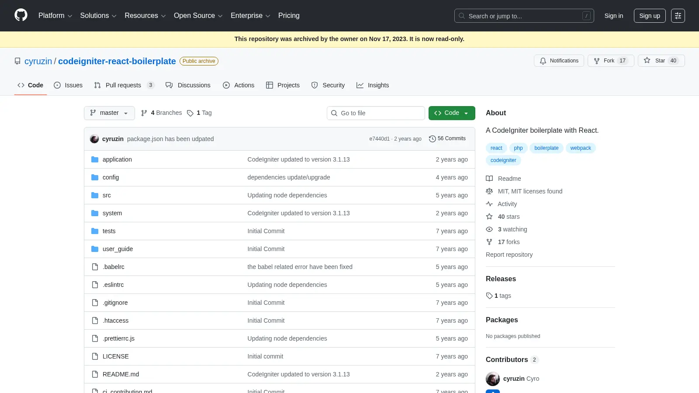Click the history clock icon beside 56 Commits
The width and height of the screenshot is (699, 393).
click(433, 138)
